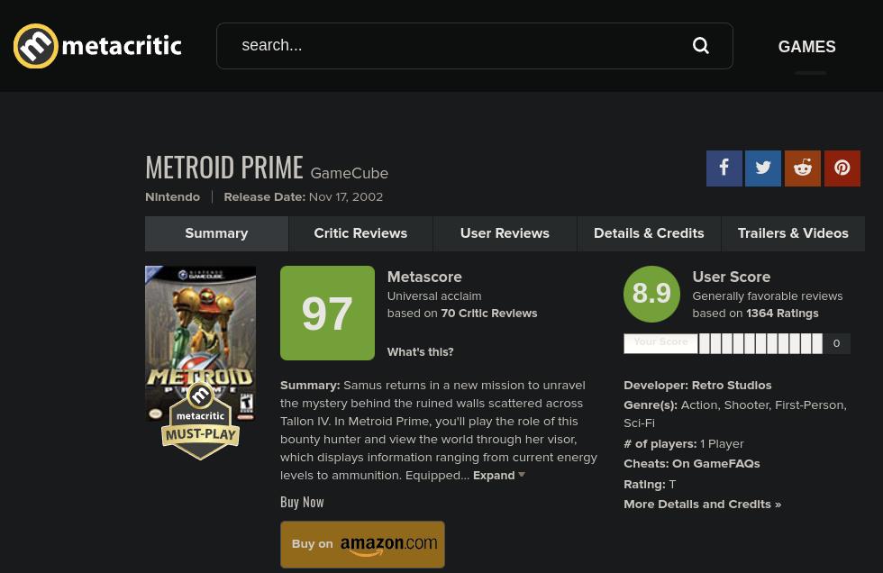Click the metacritic wordmark text

point(122,46)
